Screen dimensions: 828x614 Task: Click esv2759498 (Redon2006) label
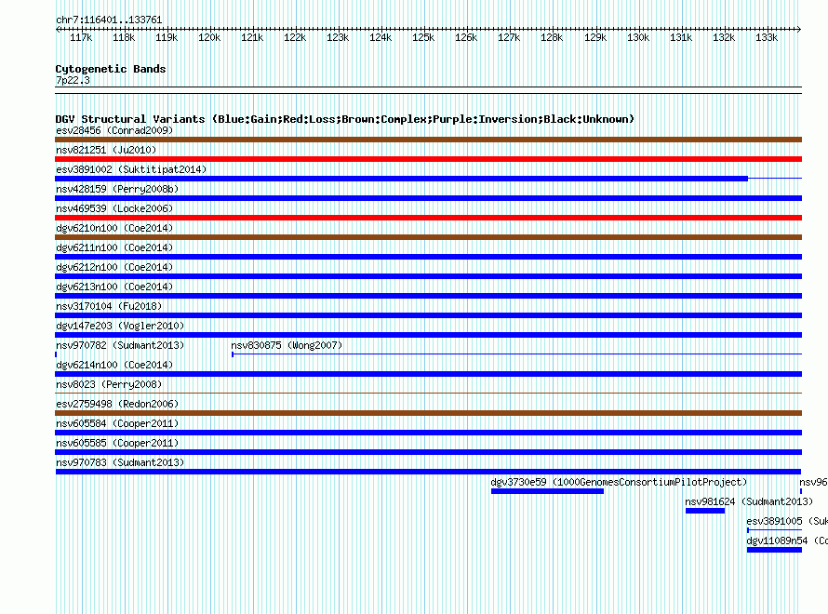tap(117, 404)
